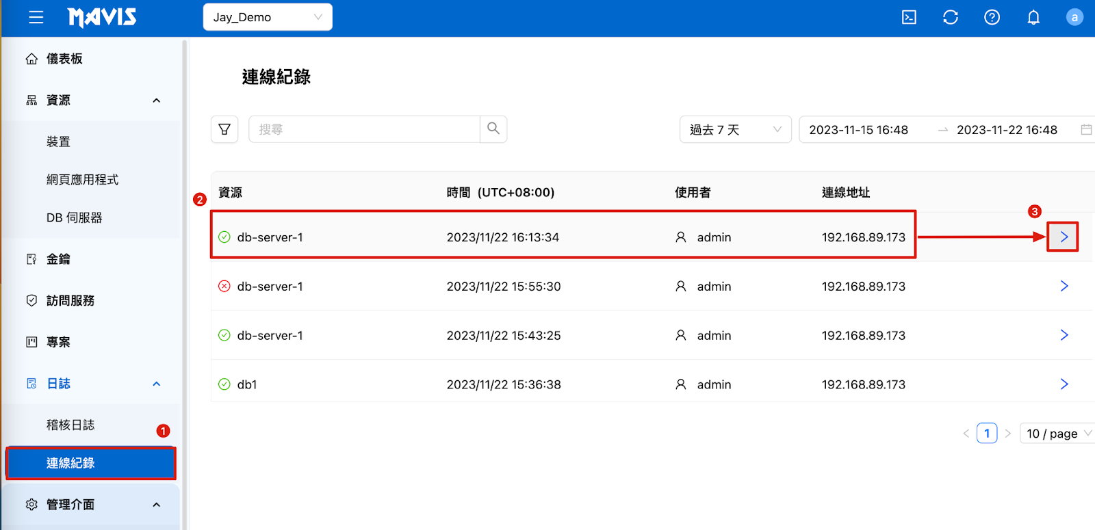
Task: Collapse the 日誌 sidebar section
Action: [x=157, y=384]
